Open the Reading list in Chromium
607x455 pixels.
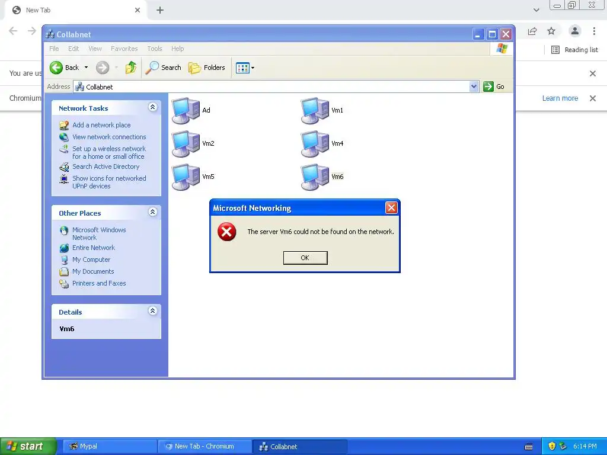[574, 50]
